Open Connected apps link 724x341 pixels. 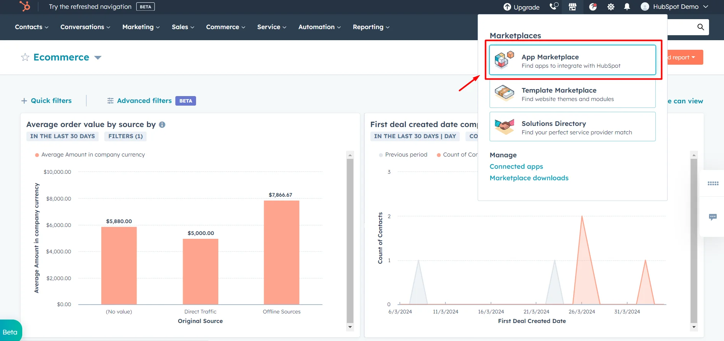[516, 166]
